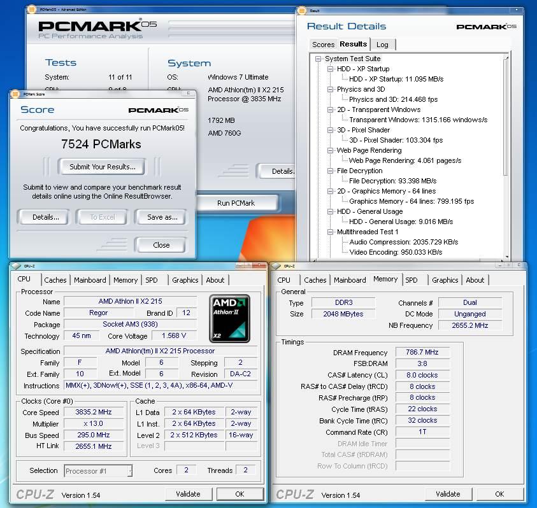Select the Results tab in Result Details
Screen dimensions: 537x508
coord(353,44)
